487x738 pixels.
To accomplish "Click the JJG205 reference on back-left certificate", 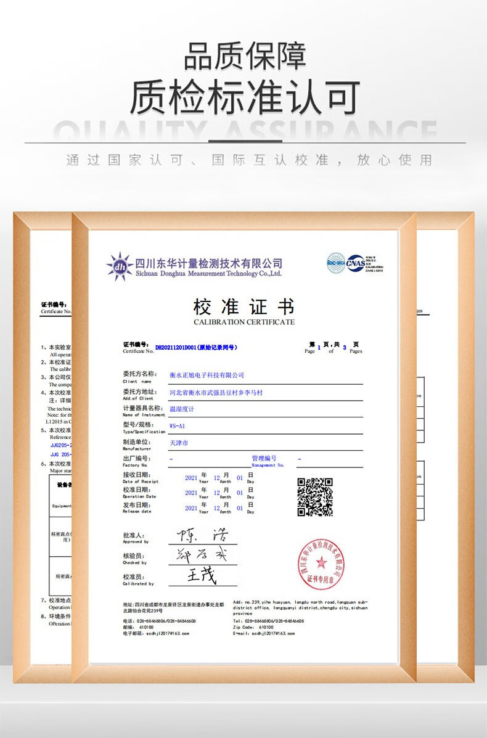I will click(60, 445).
